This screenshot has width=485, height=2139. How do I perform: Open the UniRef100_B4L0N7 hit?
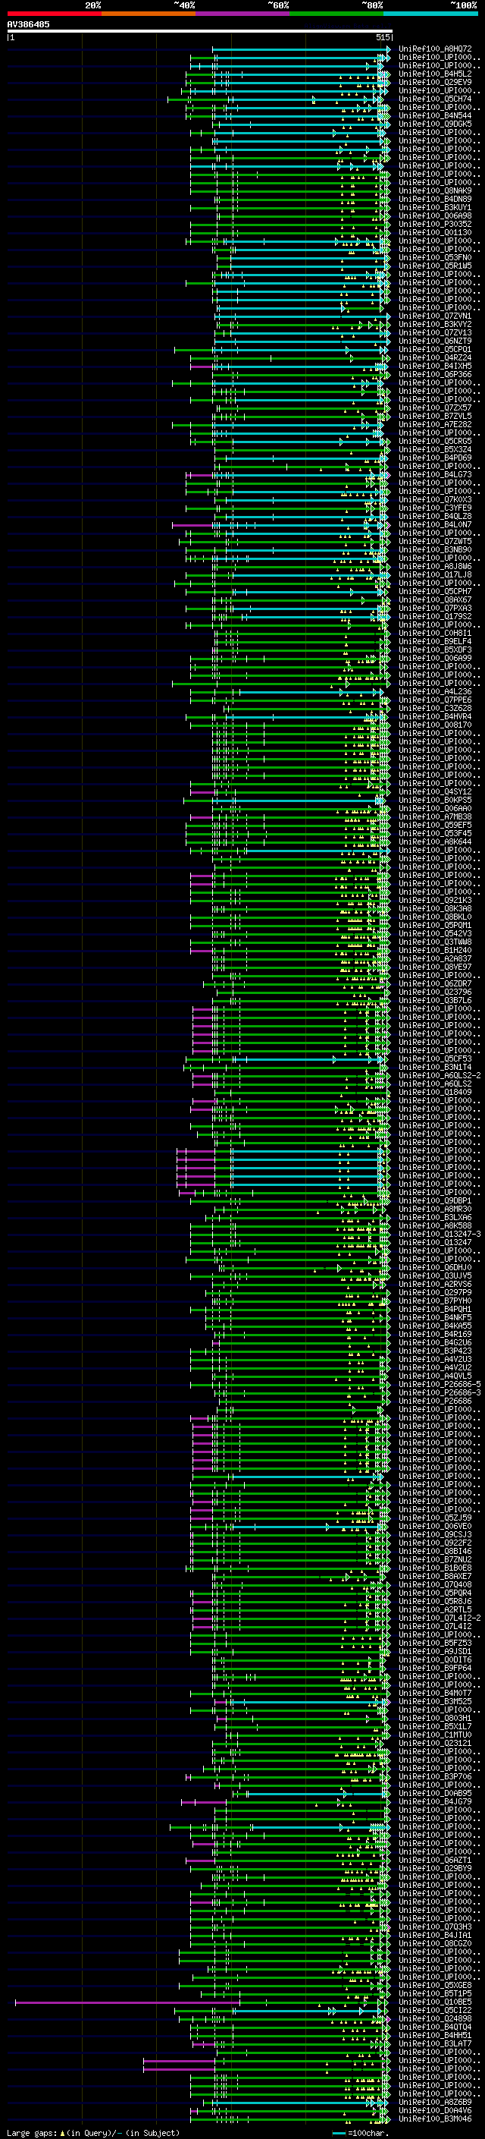pos(435,524)
